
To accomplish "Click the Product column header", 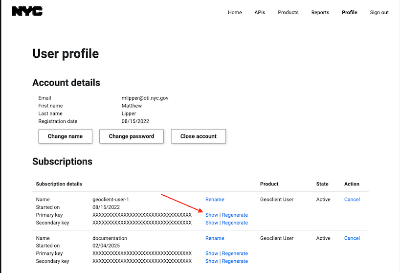I will point(269,184).
